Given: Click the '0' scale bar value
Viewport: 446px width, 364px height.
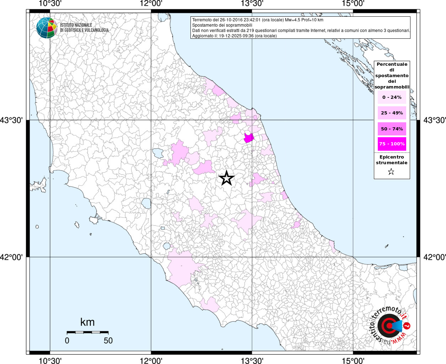Looking at the screenshot, I should coord(67,341).
